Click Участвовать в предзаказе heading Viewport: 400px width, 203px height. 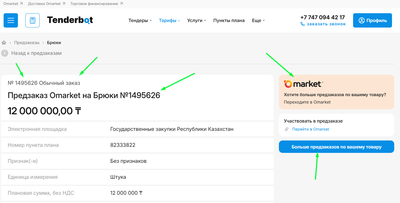(x=313, y=121)
